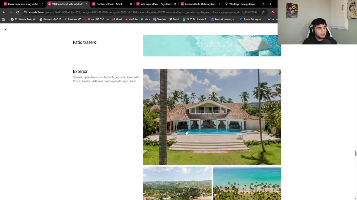
Task: Open the Twitch bookmark
Action: 174,19
